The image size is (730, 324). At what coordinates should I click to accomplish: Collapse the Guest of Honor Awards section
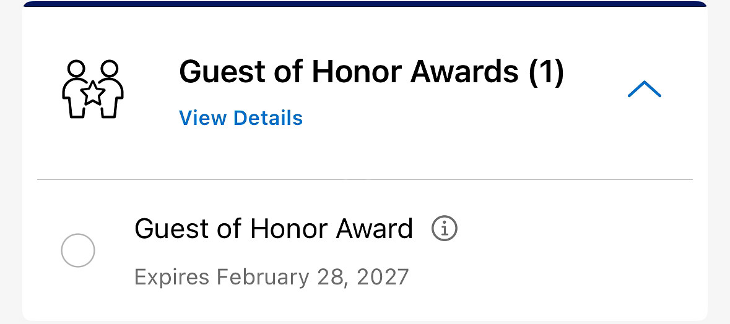pyautogui.click(x=645, y=89)
